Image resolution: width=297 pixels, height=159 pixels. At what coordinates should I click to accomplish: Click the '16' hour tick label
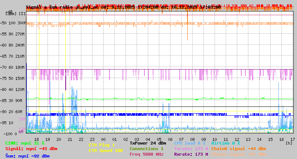(281, 139)
